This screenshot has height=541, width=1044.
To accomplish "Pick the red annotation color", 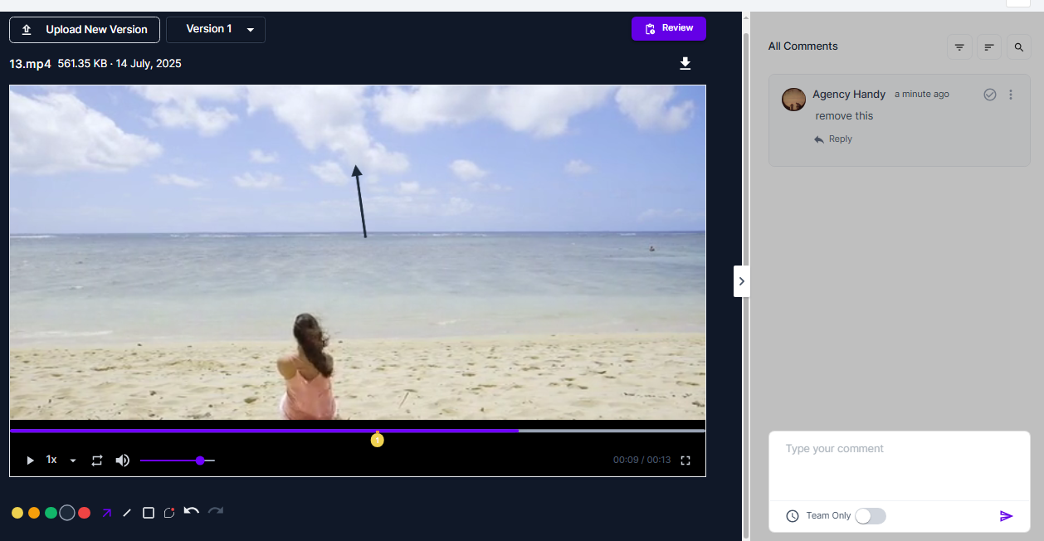I will 84,513.
